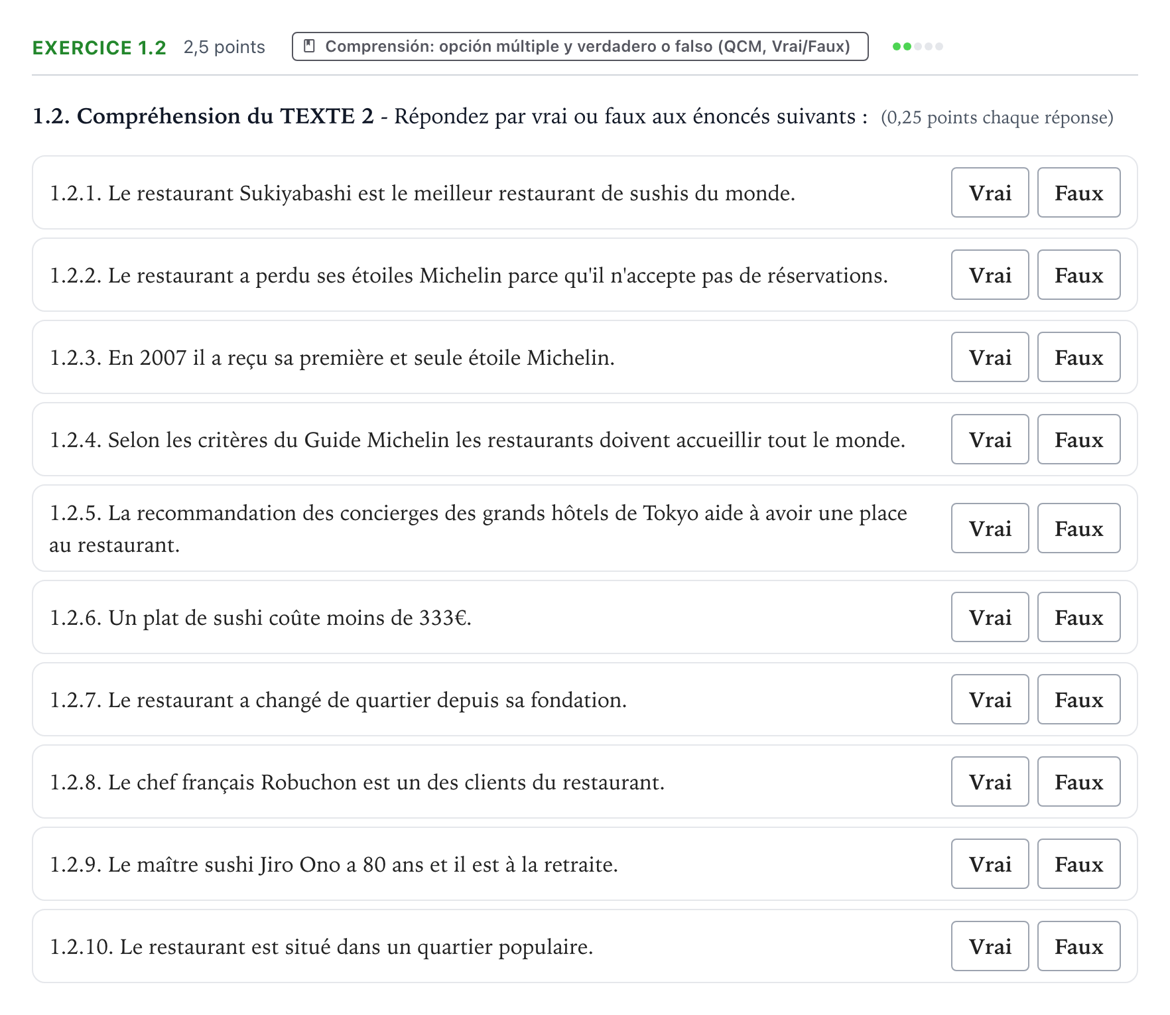
Task: Mark 1.2.7 changed quartier as Faux
Action: [x=1078, y=699]
